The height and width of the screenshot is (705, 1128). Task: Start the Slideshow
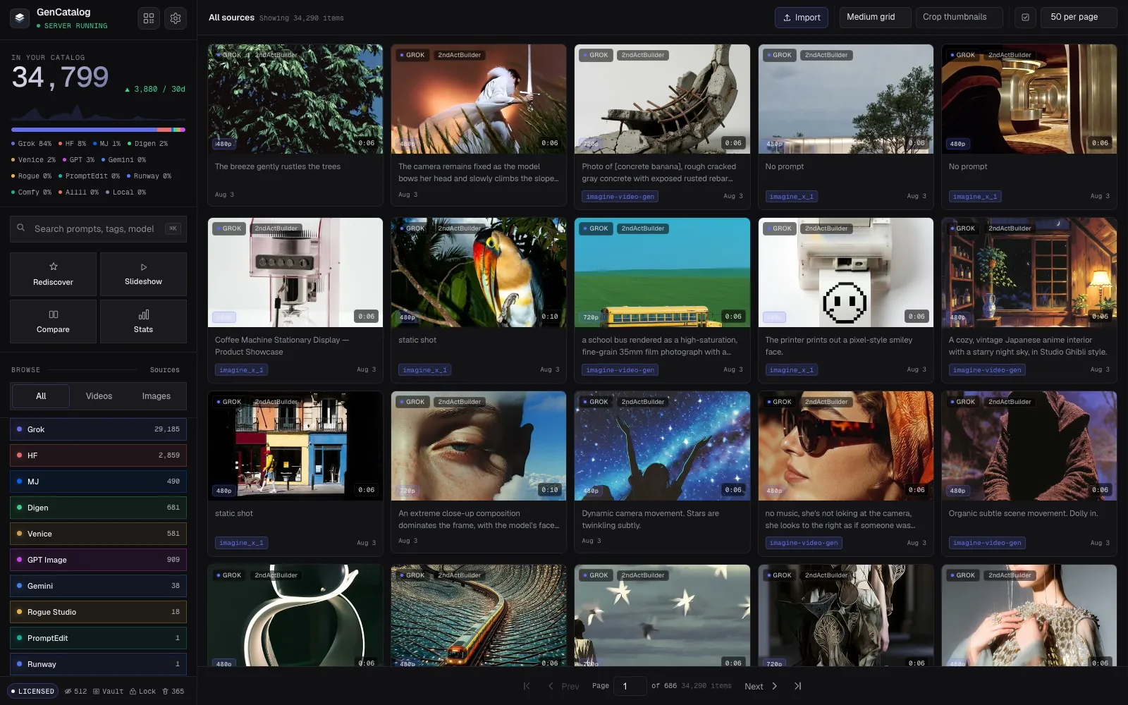(144, 274)
